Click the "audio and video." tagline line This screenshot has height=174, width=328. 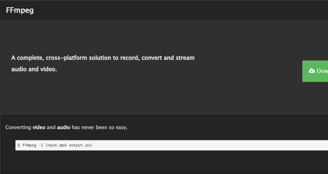pos(34,69)
